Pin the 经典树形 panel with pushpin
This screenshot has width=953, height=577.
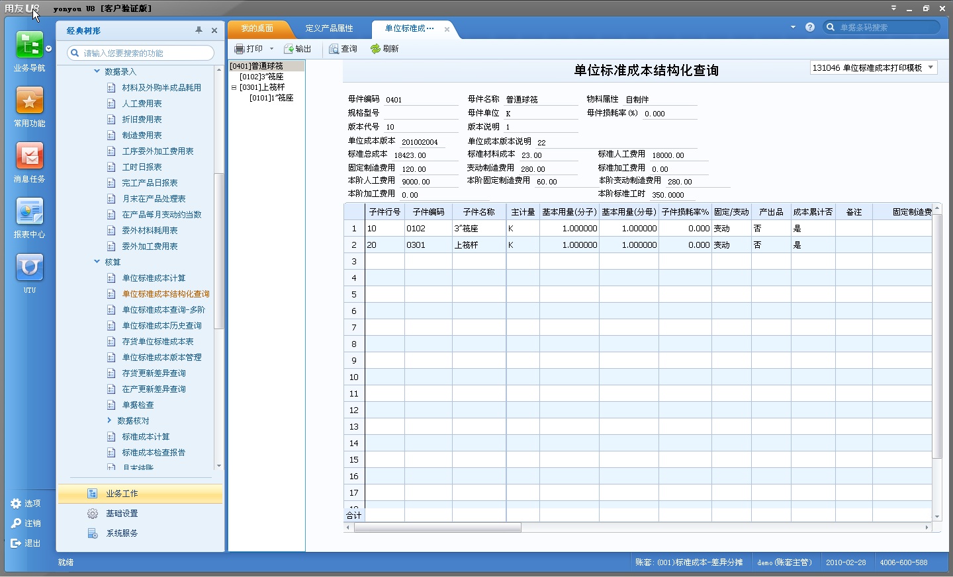[x=199, y=30]
